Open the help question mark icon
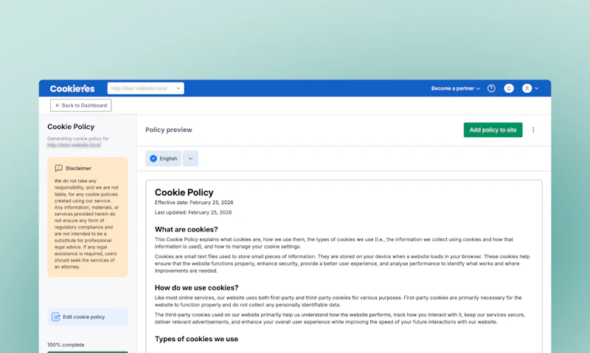This screenshot has width=590, height=353. [491, 88]
